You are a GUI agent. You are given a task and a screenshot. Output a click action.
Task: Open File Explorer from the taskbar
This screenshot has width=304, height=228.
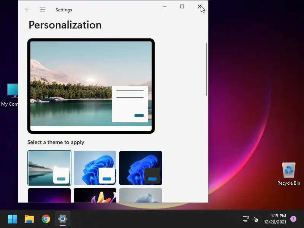tap(29, 219)
